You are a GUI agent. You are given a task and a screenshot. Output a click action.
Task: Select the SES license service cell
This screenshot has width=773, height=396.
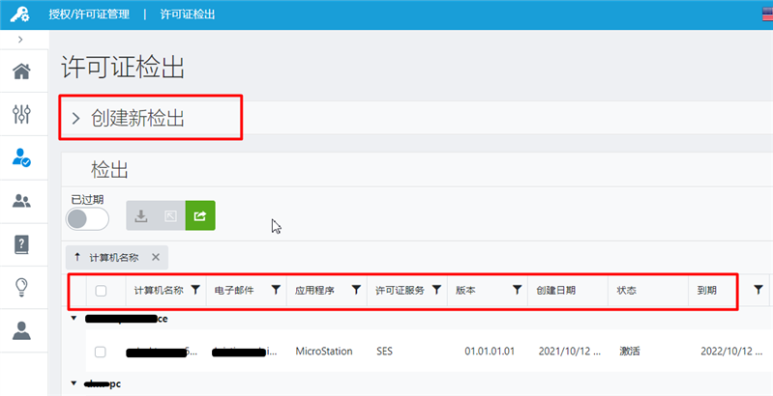pos(384,352)
